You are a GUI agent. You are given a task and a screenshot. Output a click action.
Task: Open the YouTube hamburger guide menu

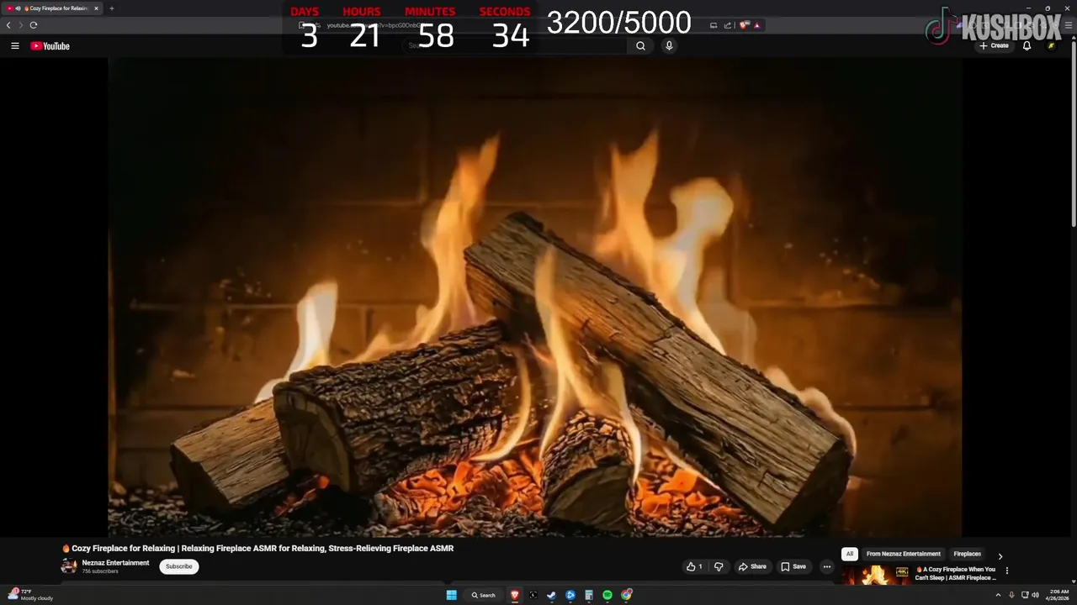tap(14, 46)
